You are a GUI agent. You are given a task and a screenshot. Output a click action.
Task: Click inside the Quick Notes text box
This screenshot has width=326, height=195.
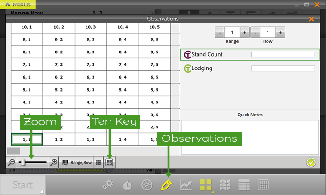point(250,137)
